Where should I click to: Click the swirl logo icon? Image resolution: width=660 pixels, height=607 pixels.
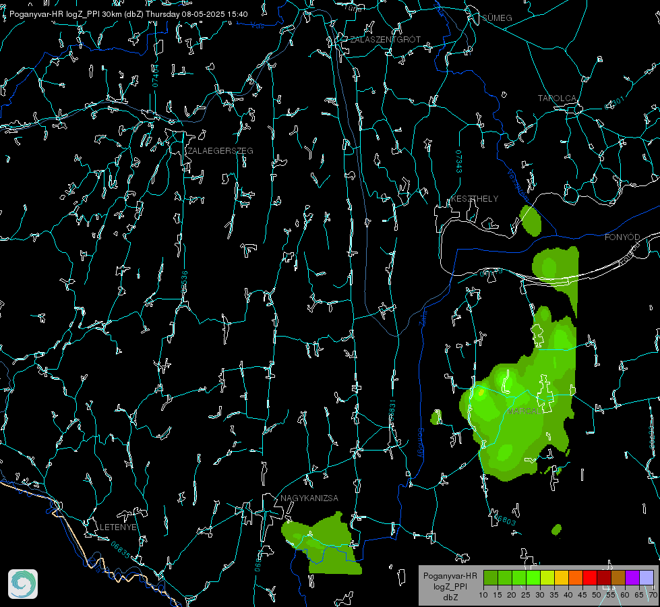[x=23, y=584]
